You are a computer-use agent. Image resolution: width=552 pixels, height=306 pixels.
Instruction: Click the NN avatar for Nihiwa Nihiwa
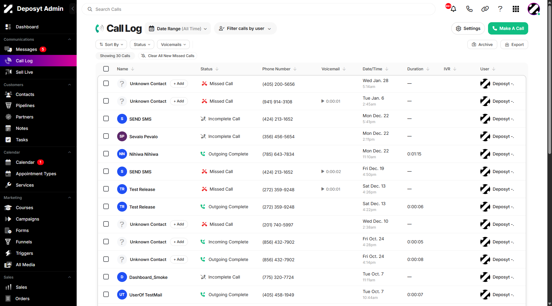[x=122, y=154]
